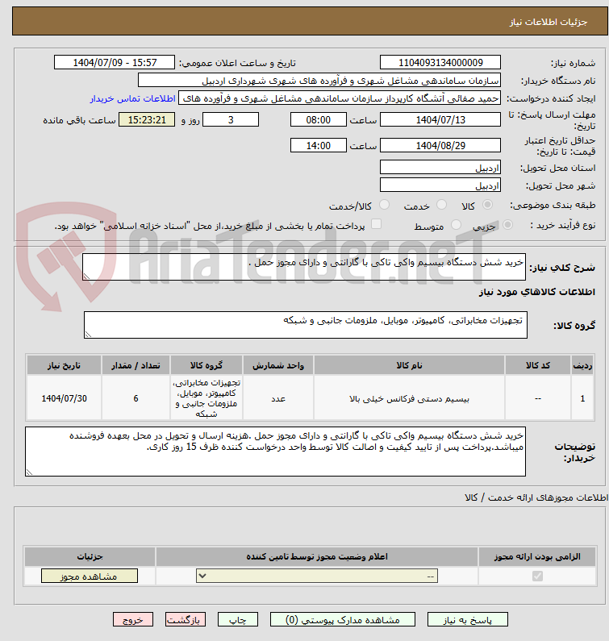
Task: Click the استان محل تحویل field
Action: coord(440,167)
